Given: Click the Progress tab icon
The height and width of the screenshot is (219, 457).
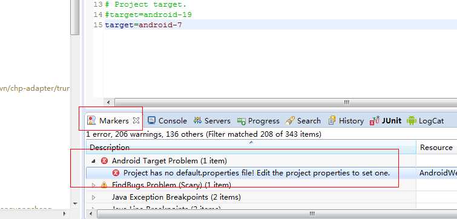Looking at the screenshot, I should pyautogui.click(x=242, y=121).
